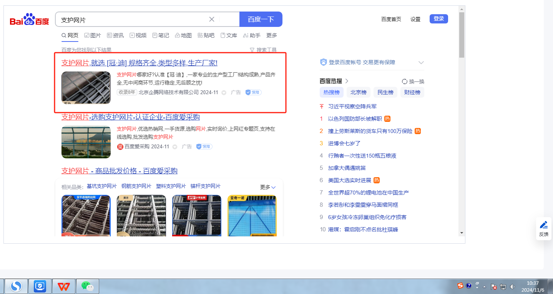Click 保障 badge in the 北京企腾 result
The image size is (553, 294).
coord(253,93)
